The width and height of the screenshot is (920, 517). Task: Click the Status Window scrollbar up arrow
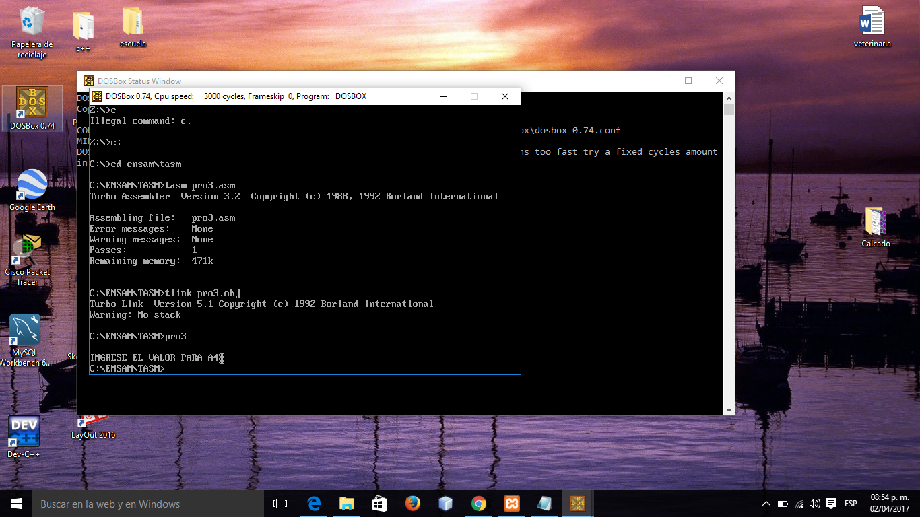(729, 98)
